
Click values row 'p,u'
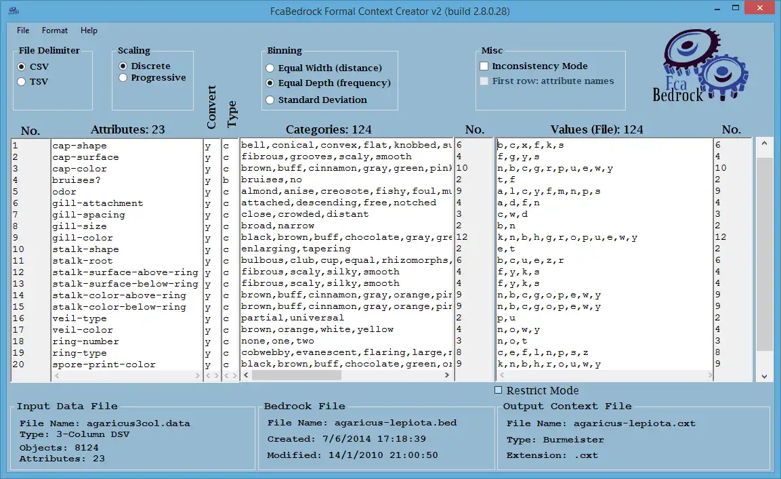pos(506,318)
